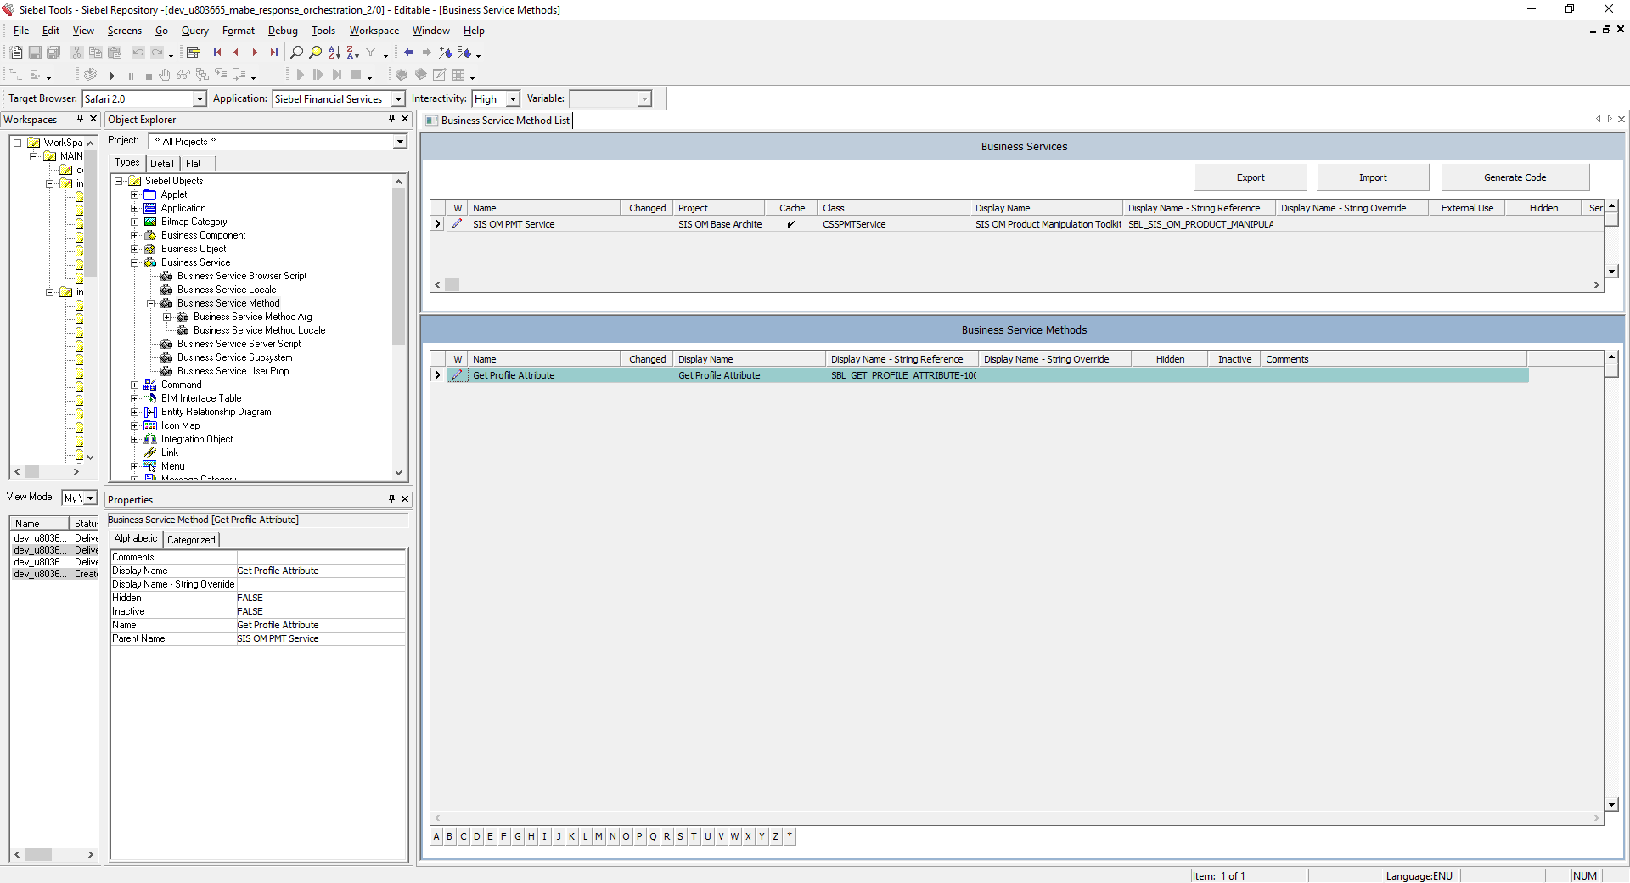This screenshot has height=883, width=1630.
Task: Open the Workspace menu
Action: 374,31
